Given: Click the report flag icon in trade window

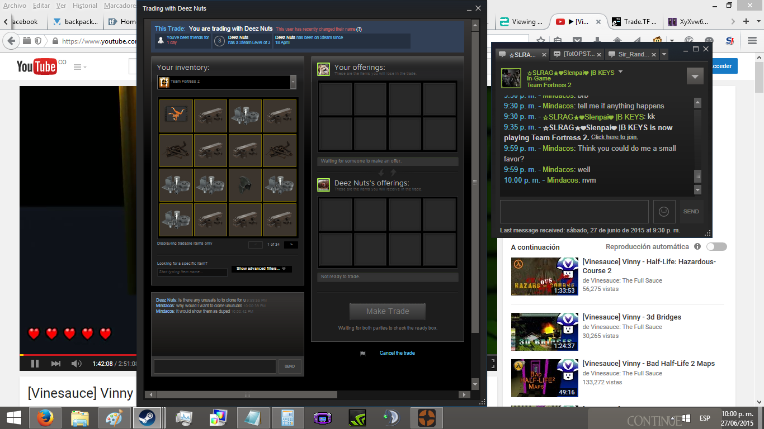Looking at the screenshot, I should pyautogui.click(x=362, y=353).
